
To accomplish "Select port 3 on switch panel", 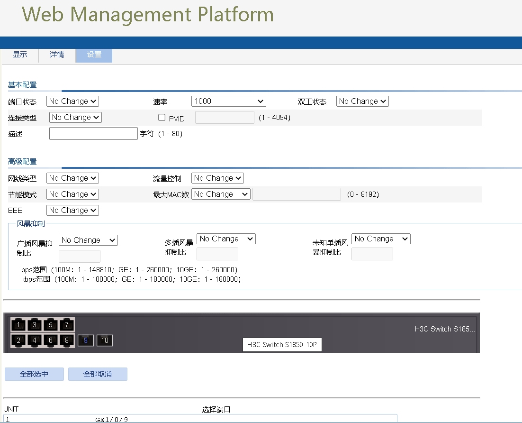I will point(35,325).
